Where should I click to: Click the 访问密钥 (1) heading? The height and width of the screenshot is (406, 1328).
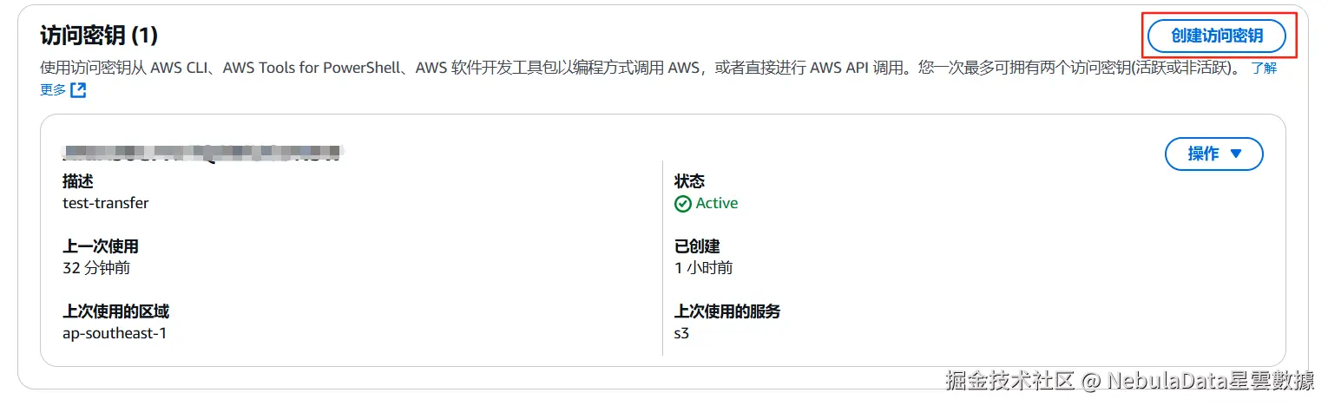(99, 36)
